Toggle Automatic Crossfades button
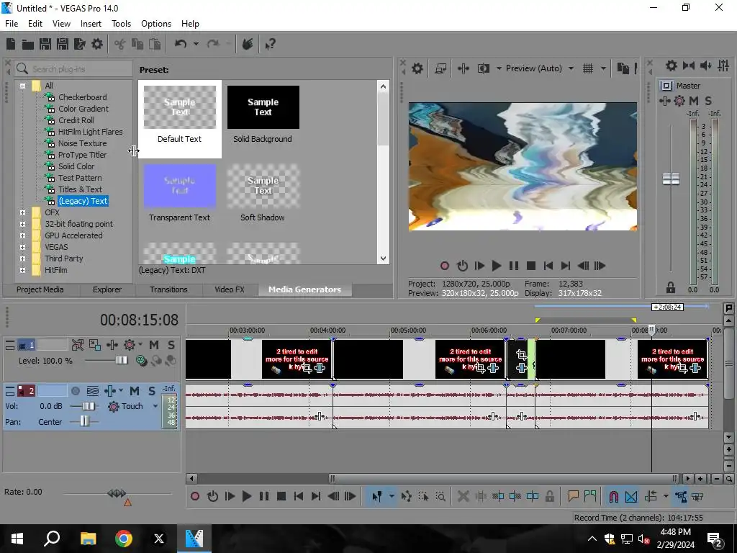737x553 pixels. tap(631, 497)
